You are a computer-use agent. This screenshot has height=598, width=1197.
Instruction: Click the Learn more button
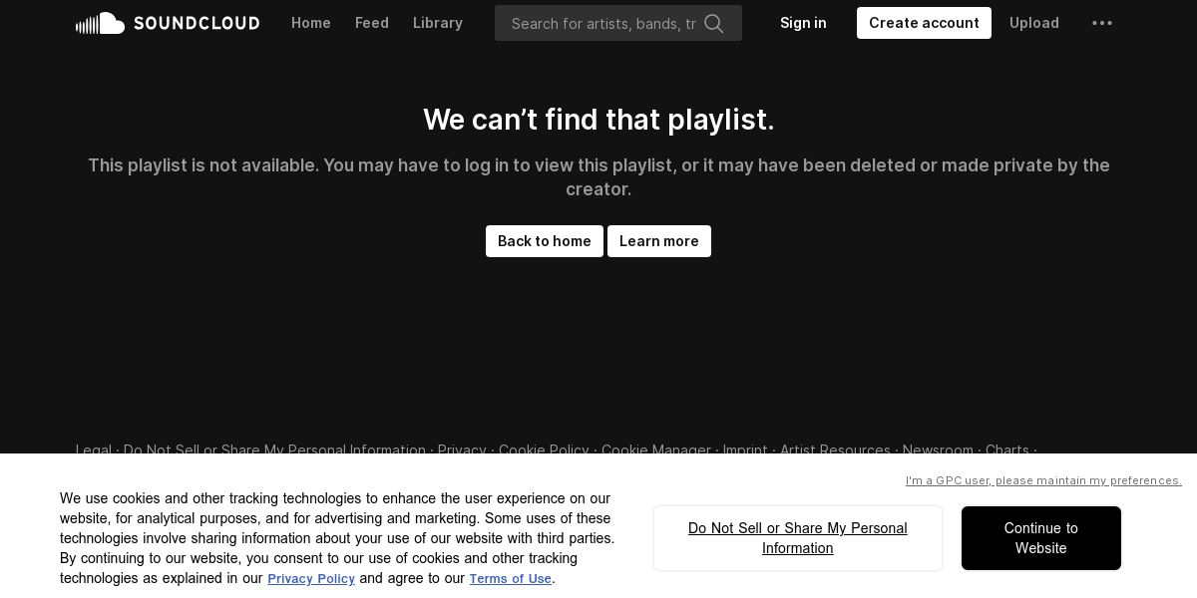tap(659, 241)
